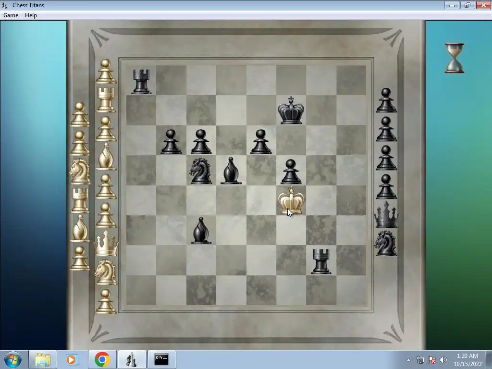Select the black pawn directly above the black knight
This screenshot has width=492, height=369.
coord(201,142)
